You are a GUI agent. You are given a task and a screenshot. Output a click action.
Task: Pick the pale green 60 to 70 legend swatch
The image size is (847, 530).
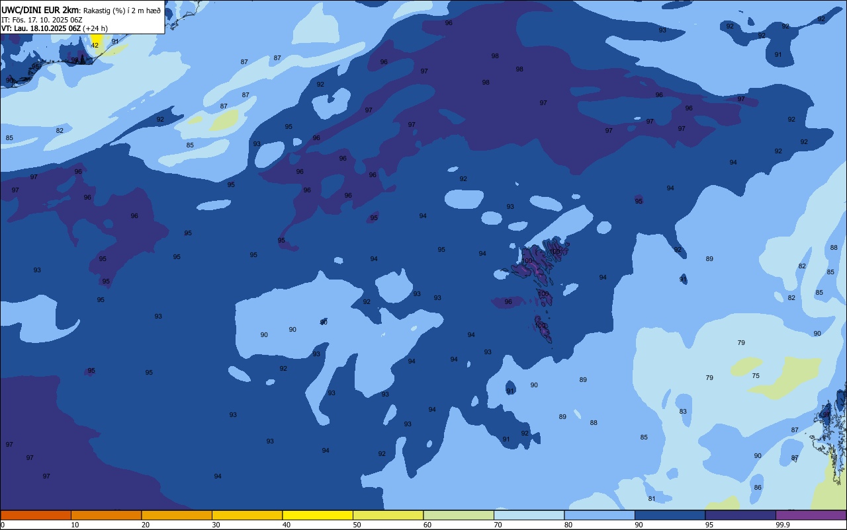click(459, 515)
